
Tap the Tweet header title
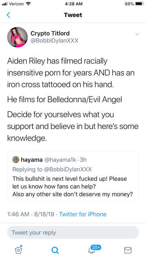coord(73,15)
